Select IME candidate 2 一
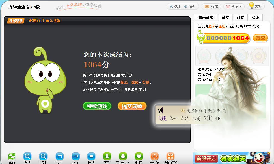The height and width of the screenshot is (164, 274). click(x=174, y=118)
